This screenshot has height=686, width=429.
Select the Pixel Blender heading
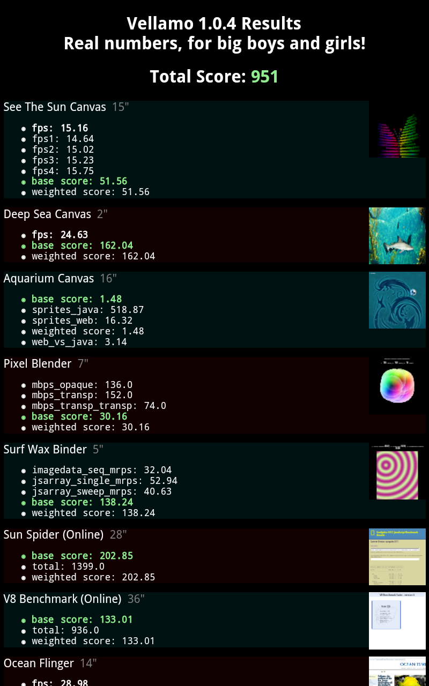pyautogui.click(x=38, y=364)
